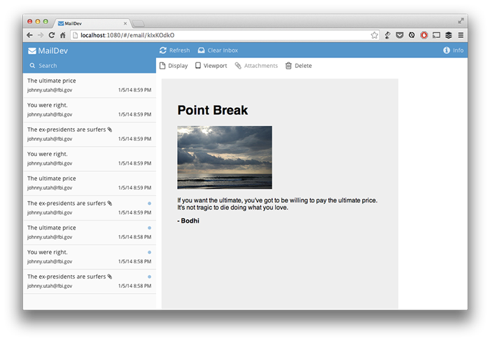Click the Search magnifier icon
Viewport: 490px width, 341px height.
pos(32,66)
